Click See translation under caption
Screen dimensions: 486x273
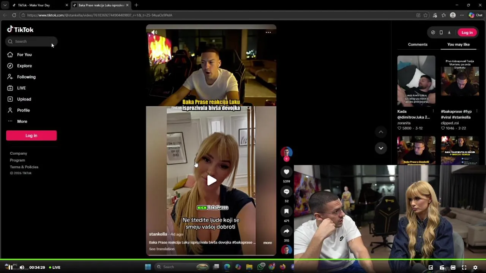[162, 249]
